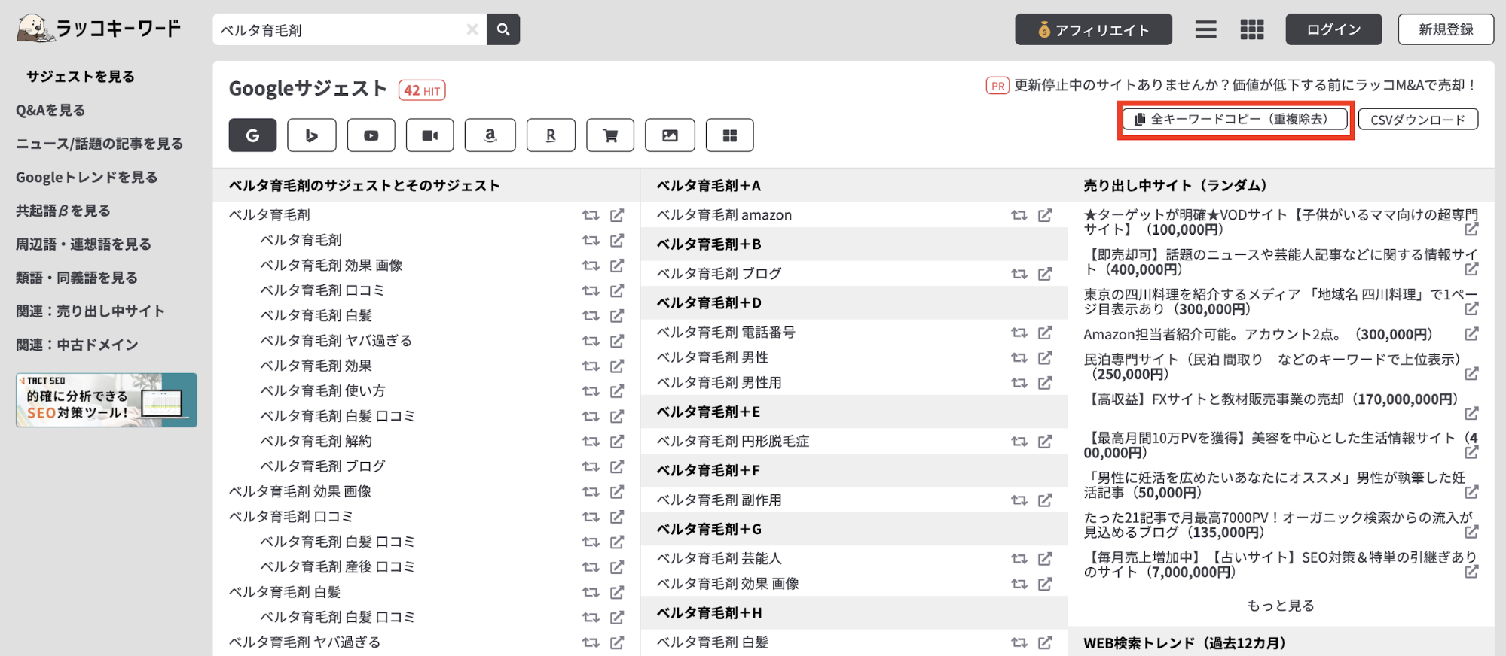Image resolution: width=1506 pixels, height=656 pixels.
Task: Open 【毎月売上増加中】占いサイト listing
Action: click(x=1280, y=564)
